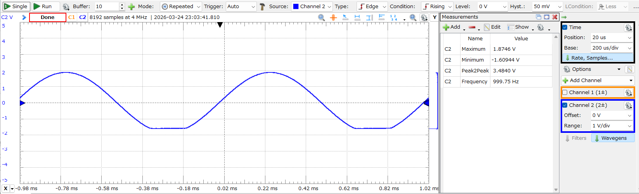
Task: Open the Add Channel menu
Action: [597, 81]
